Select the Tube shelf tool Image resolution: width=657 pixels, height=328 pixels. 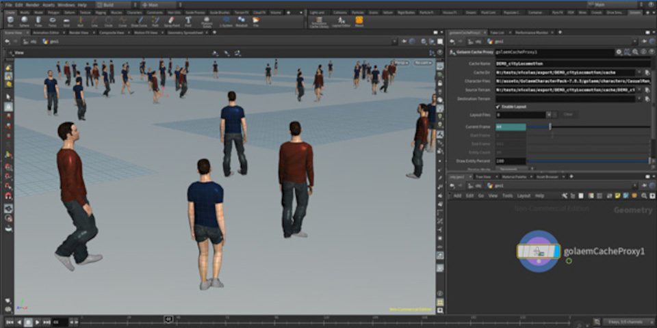pyautogui.click(x=38, y=21)
